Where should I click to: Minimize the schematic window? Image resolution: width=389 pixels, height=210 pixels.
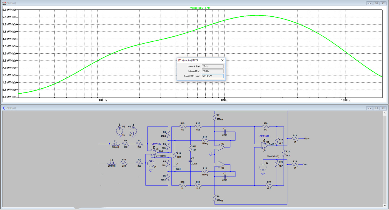[369, 108]
